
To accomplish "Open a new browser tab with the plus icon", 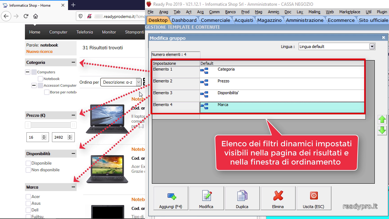I will point(73,5).
